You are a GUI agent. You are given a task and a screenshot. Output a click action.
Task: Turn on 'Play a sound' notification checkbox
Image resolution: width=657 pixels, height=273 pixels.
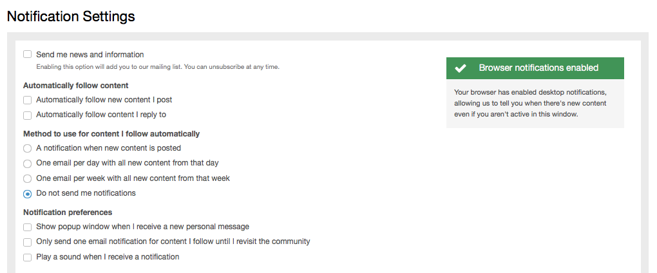click(28, 258)
